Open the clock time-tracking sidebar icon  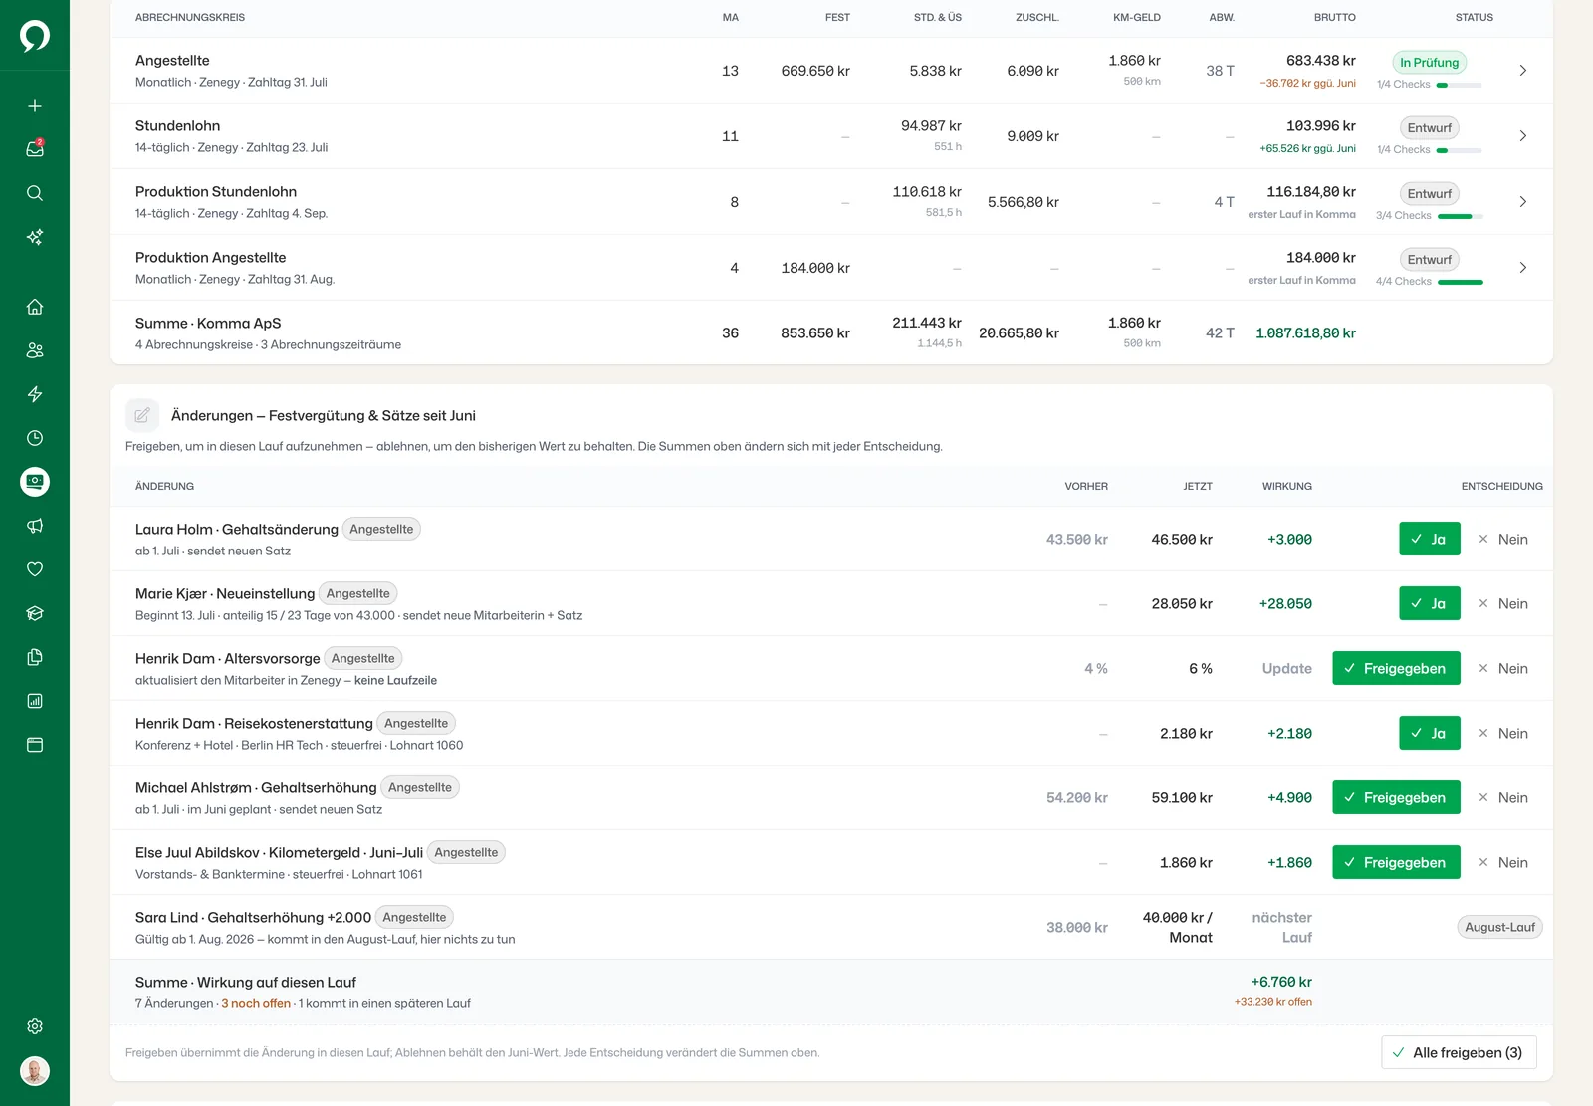(35, 438)
